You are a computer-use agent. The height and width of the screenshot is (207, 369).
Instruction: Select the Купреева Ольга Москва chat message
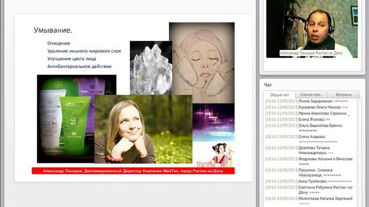click(307, 108)
